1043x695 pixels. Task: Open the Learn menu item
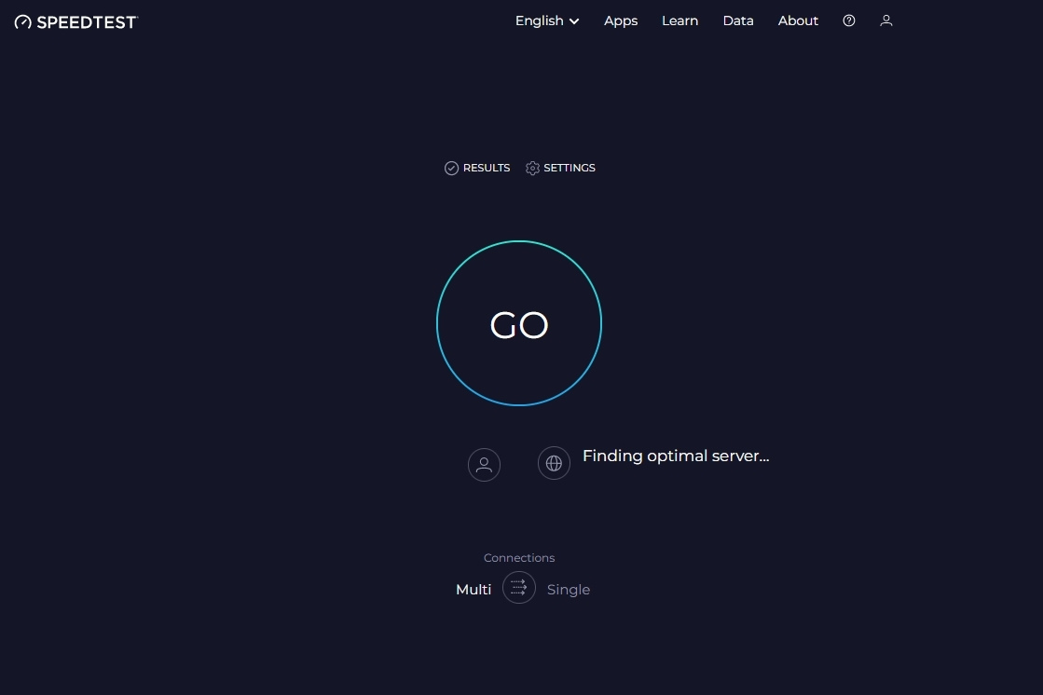(x=679, y=20)
